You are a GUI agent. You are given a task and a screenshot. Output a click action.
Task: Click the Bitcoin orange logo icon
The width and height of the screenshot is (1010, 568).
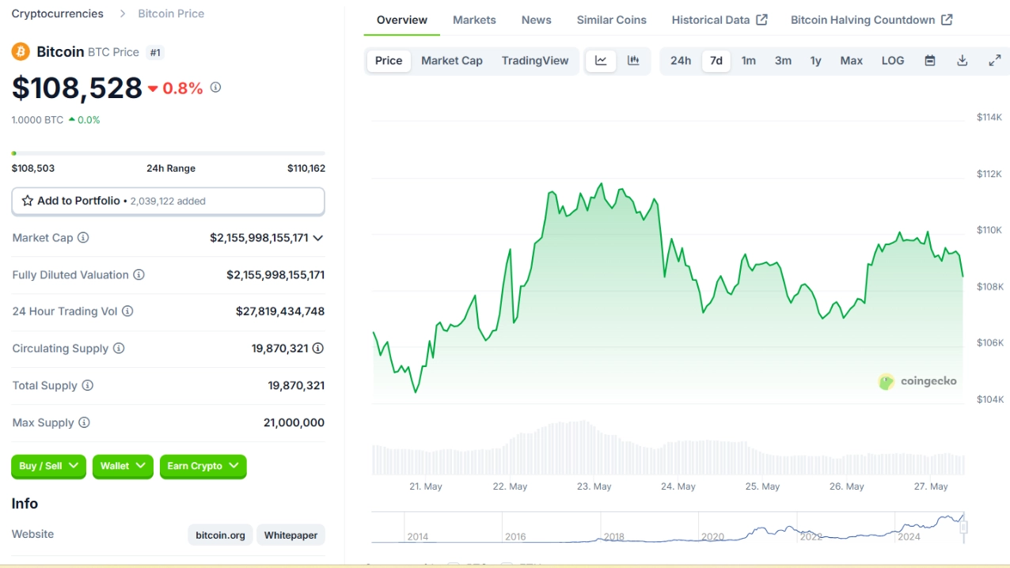click(x=21, y=52)
